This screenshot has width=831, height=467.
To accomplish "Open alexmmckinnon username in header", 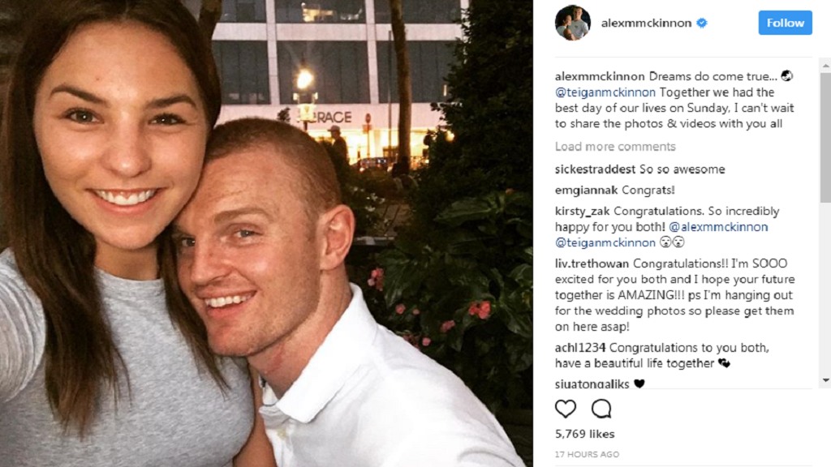I will pos(646,23).
